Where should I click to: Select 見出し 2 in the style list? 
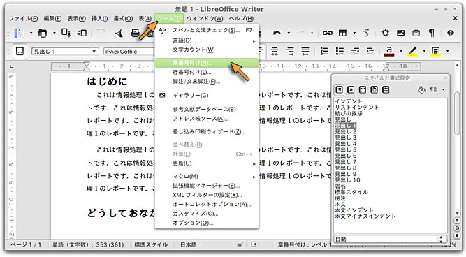(x=346, y=131)
